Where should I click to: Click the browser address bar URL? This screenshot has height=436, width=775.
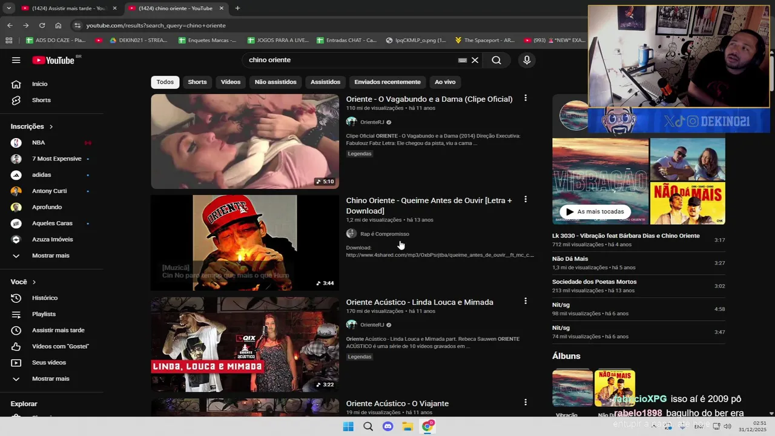point(156,25)
